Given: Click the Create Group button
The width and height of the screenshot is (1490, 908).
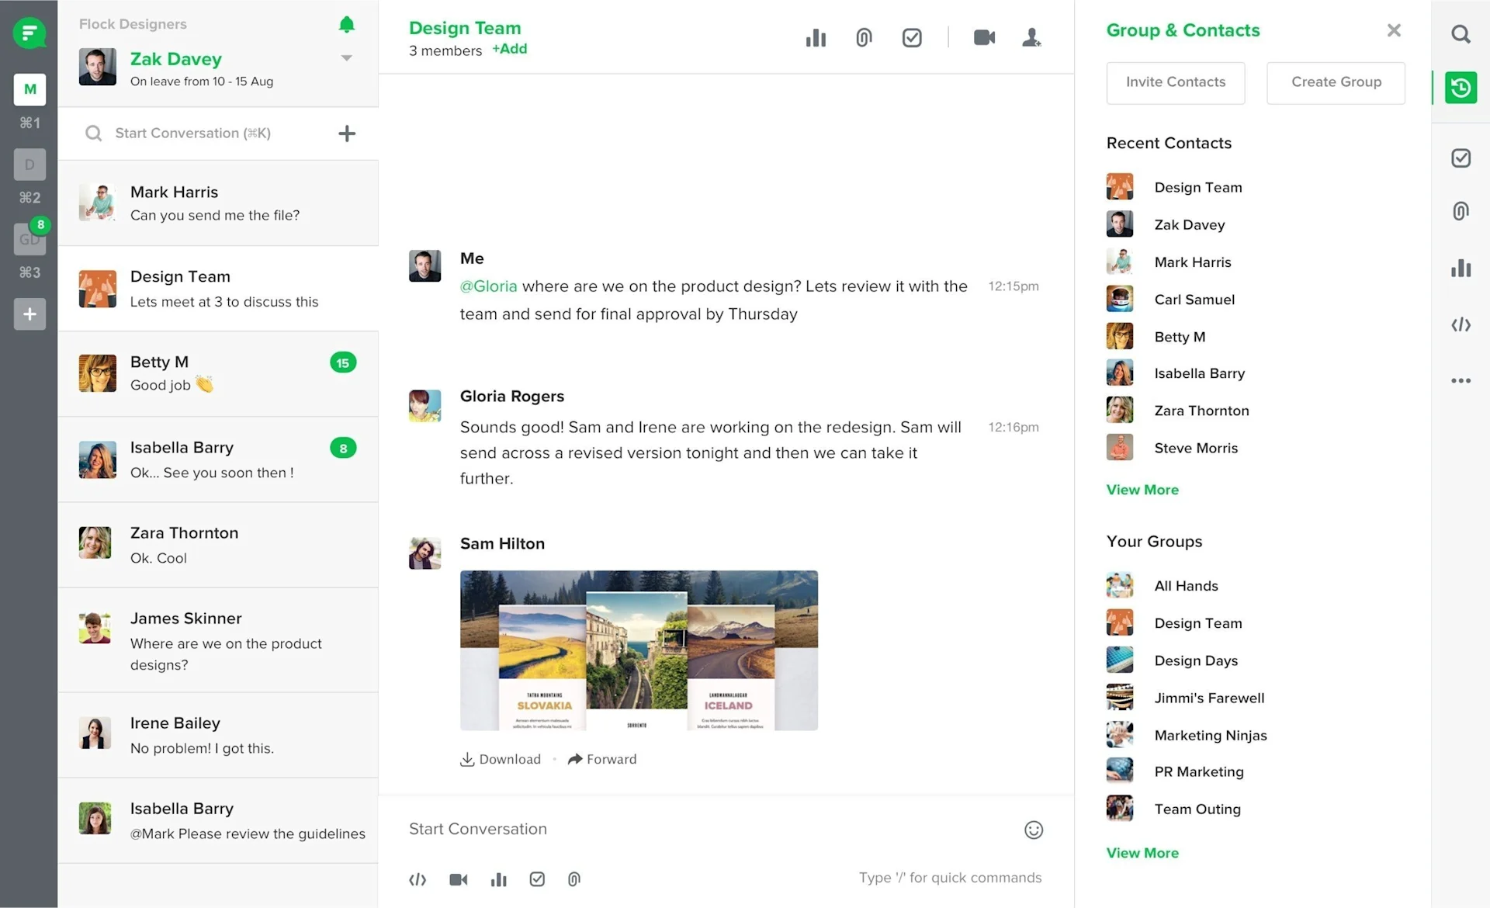Looking at the screenshot, I should pyautogui.click(x=1336, y=82).
